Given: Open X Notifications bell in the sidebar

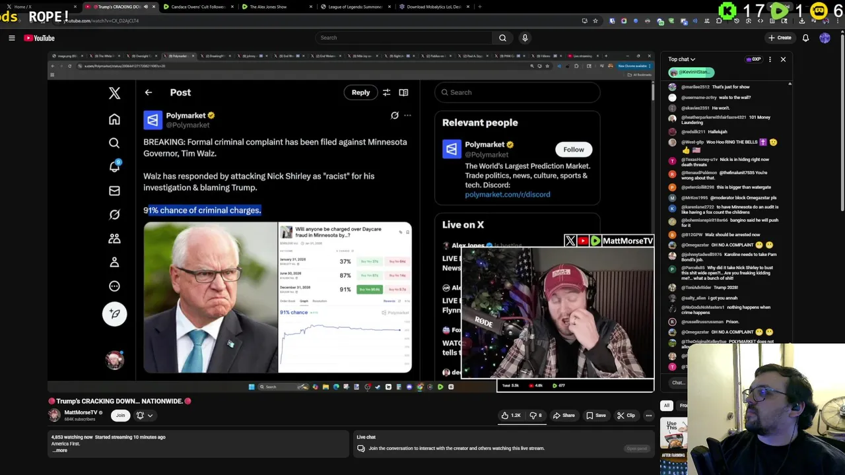Looking at the screenshot, I should [x=114, y=166].
